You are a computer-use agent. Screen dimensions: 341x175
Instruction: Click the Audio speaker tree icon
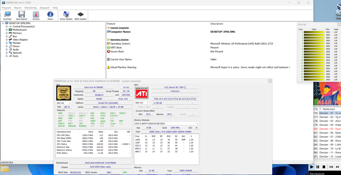point(10,50)
